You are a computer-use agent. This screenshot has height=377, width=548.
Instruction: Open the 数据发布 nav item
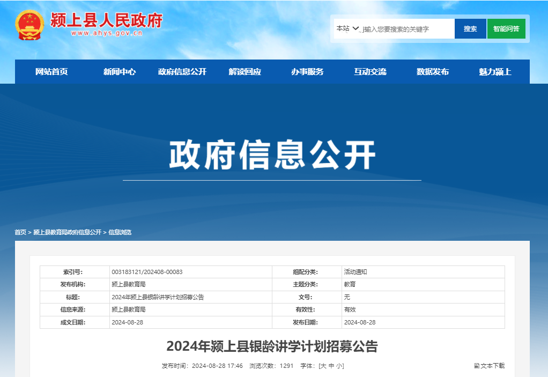pos(433,72)
